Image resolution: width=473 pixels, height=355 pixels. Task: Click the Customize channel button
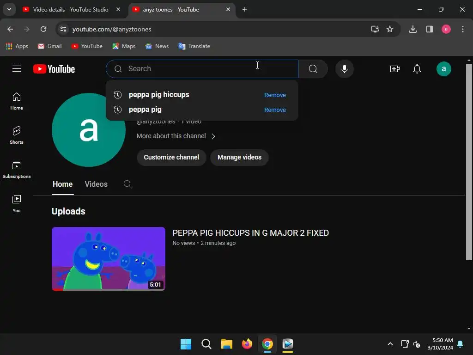(171, 157)
